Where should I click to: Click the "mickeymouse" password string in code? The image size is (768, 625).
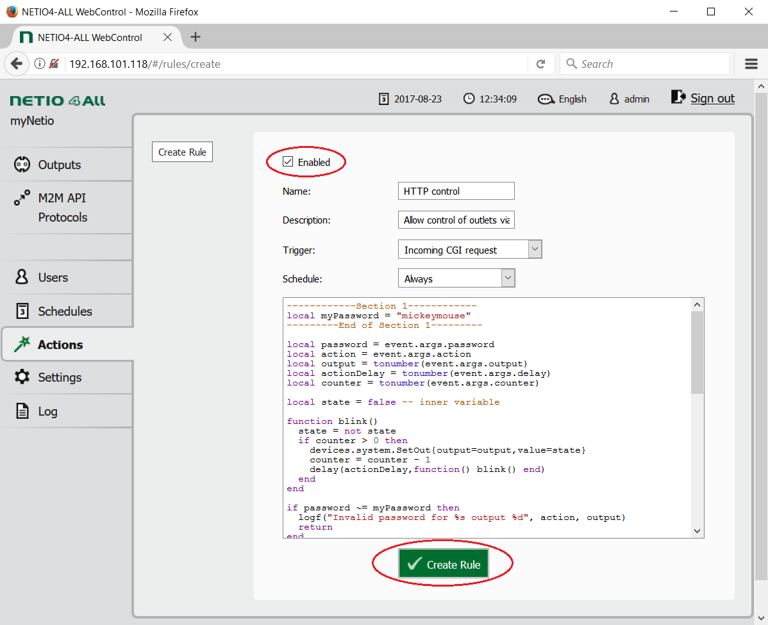(433, 316)
